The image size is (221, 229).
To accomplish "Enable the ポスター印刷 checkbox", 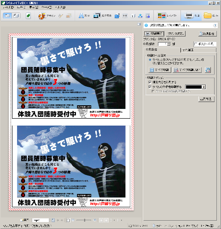I will [196, 44].
